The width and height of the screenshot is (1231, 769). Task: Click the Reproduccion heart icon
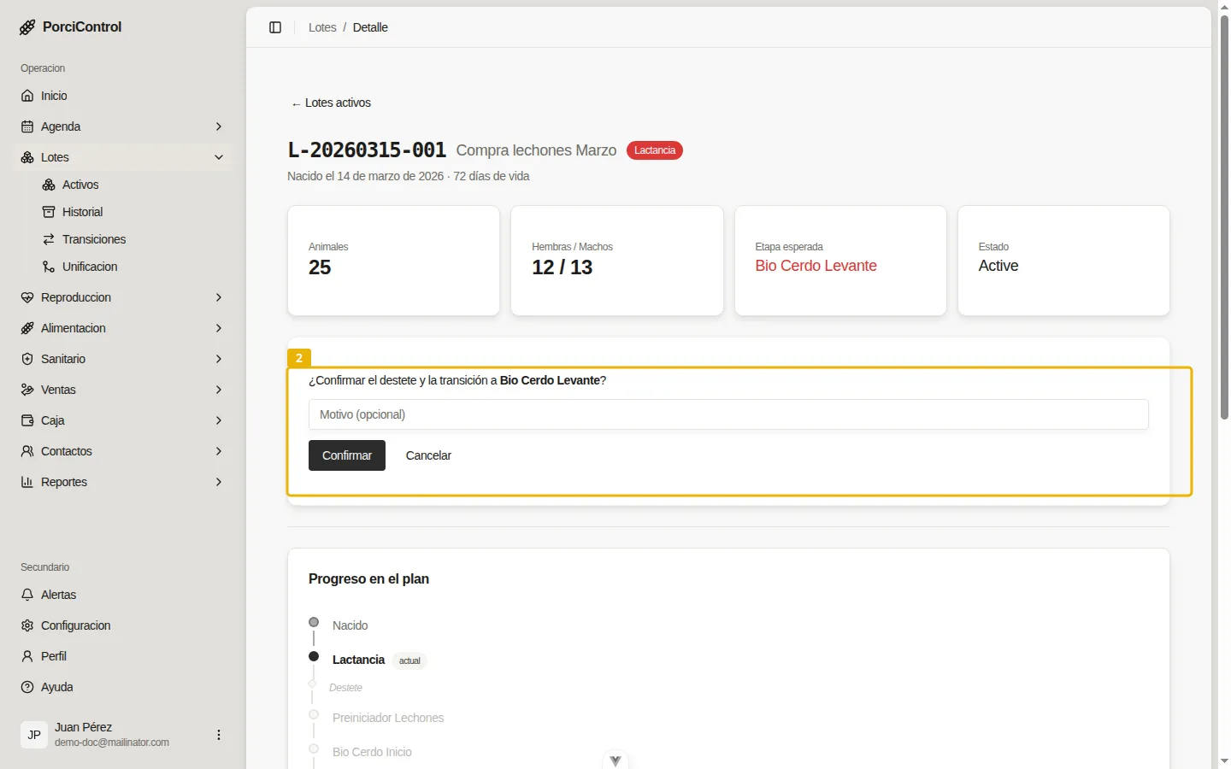(x=27, y=297)
